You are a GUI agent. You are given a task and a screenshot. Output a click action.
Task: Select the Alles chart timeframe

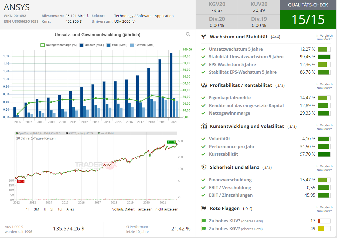(x=70, y=209)
